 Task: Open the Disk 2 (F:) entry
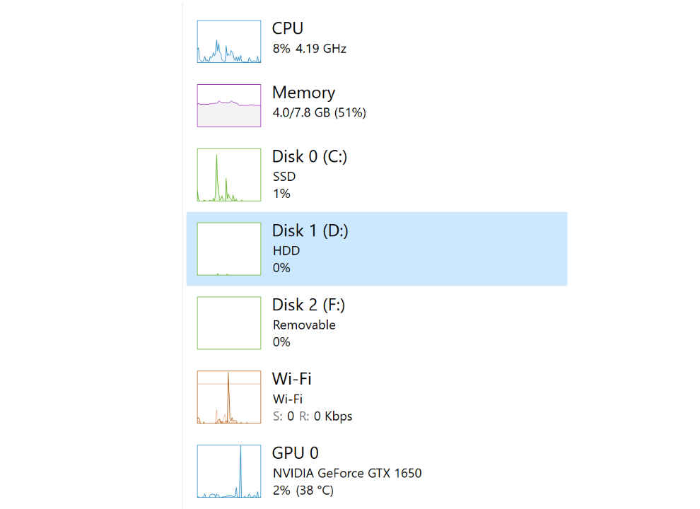point(377,323)
